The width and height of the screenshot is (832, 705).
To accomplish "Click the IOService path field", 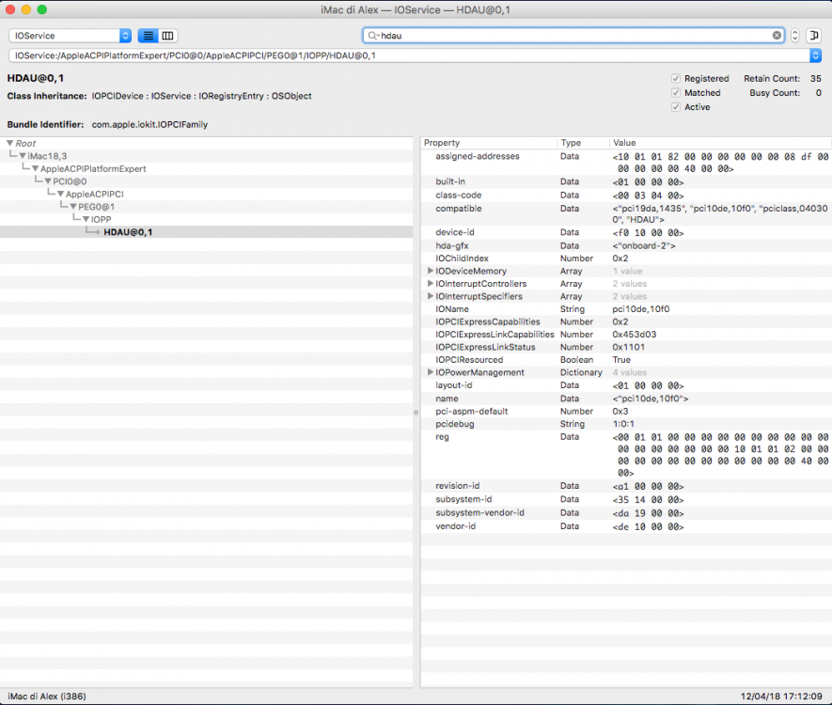I will click(409, 55).
